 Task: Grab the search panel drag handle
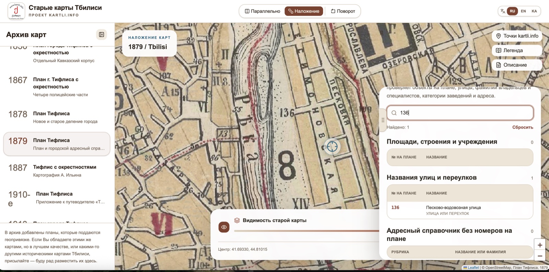(383, 120)
